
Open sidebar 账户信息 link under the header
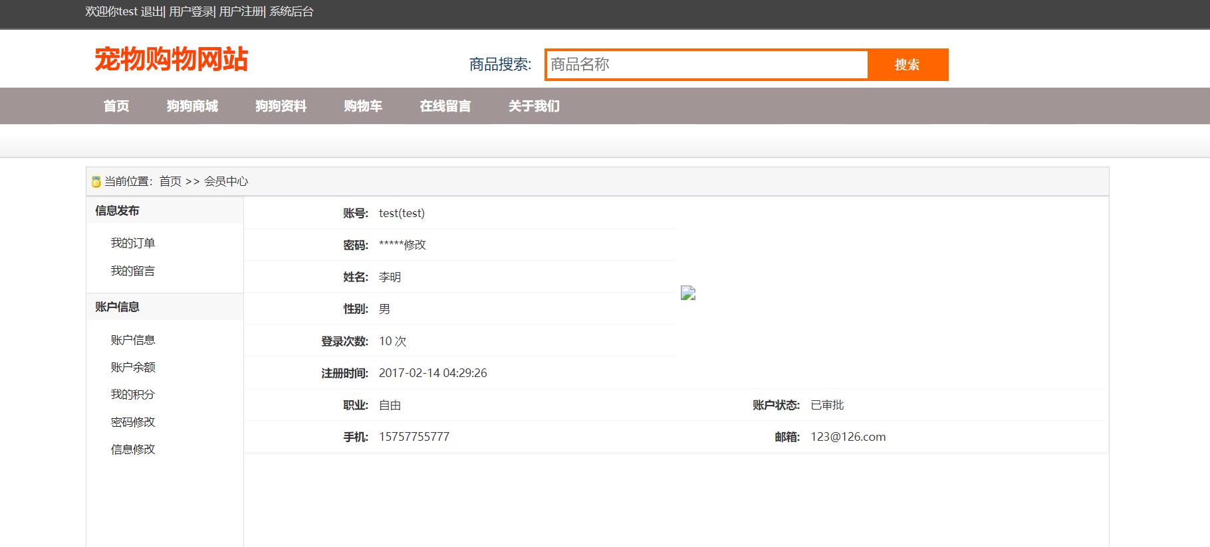pos(133,340)
